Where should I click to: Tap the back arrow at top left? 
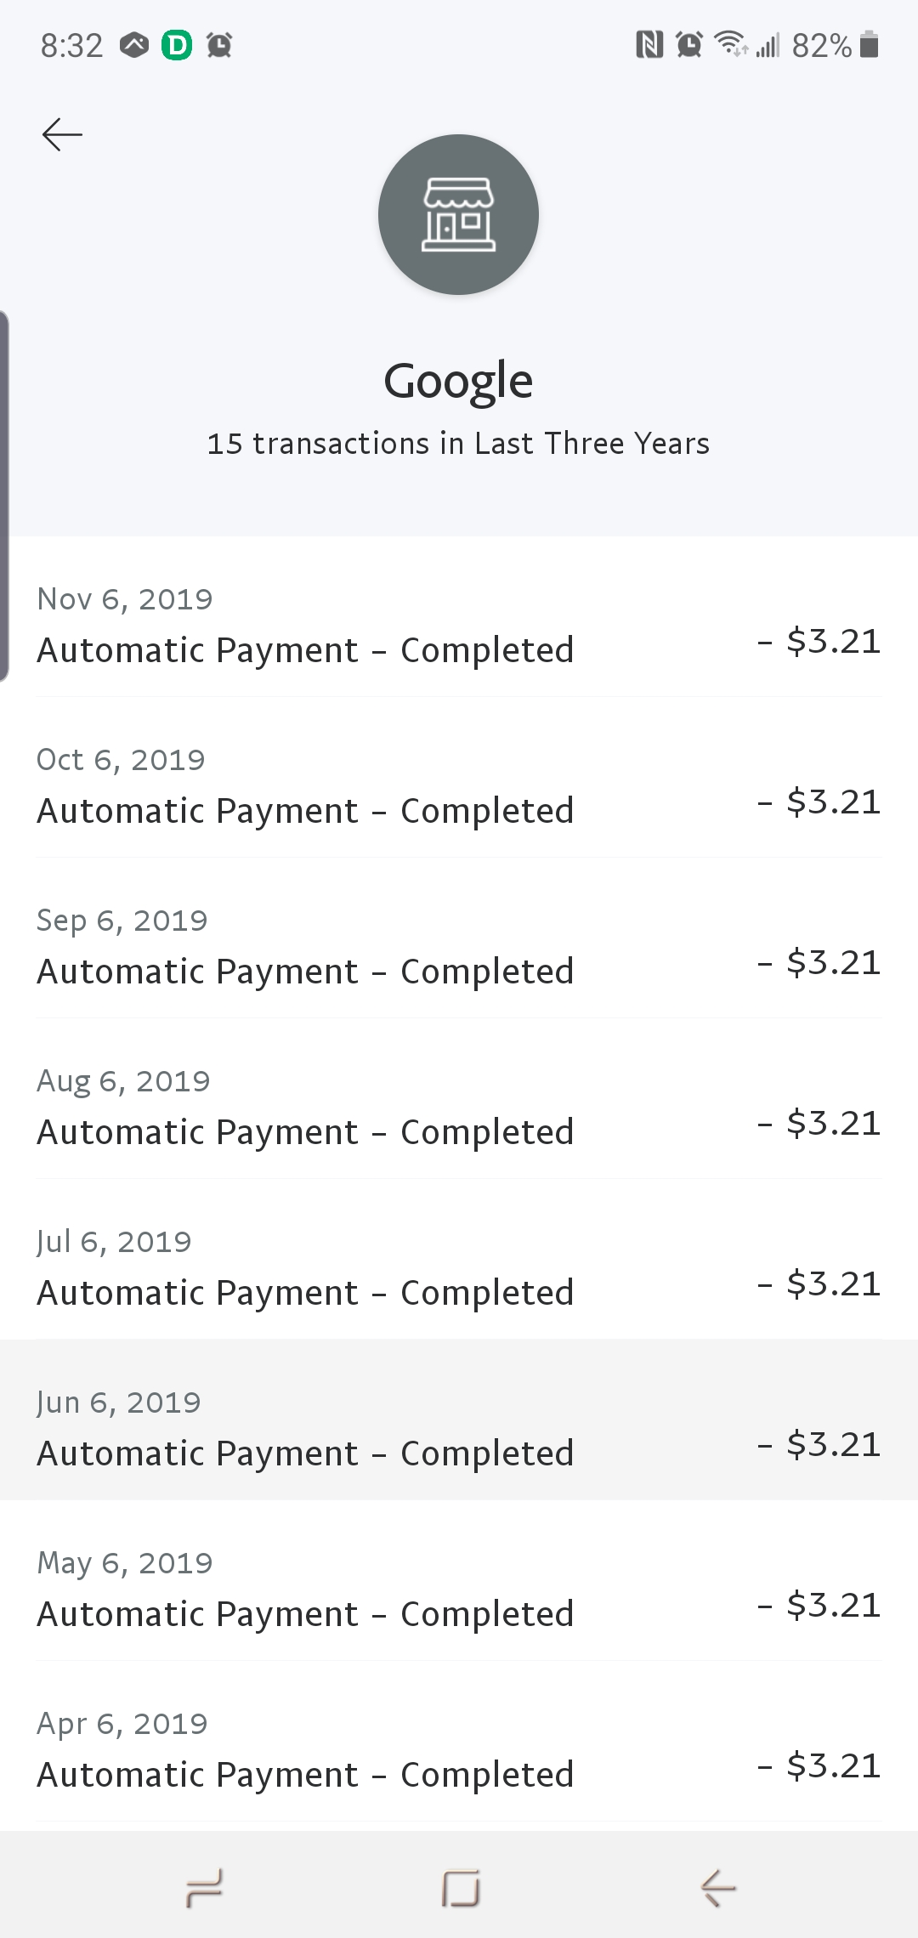pyautogui.click(x=62, y=134)
